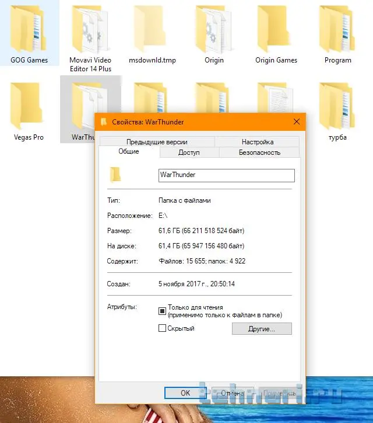373x423 pixels.
Task: Click the 'msdownld.tmp' folder label
Action: 152,60
